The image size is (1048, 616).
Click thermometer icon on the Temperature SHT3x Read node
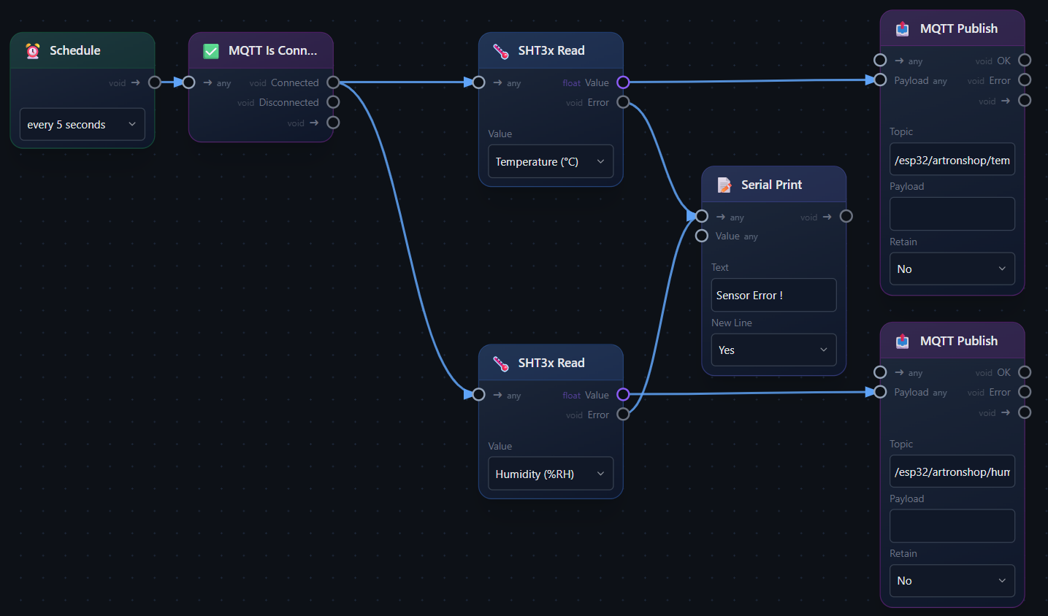coord(501,51)
